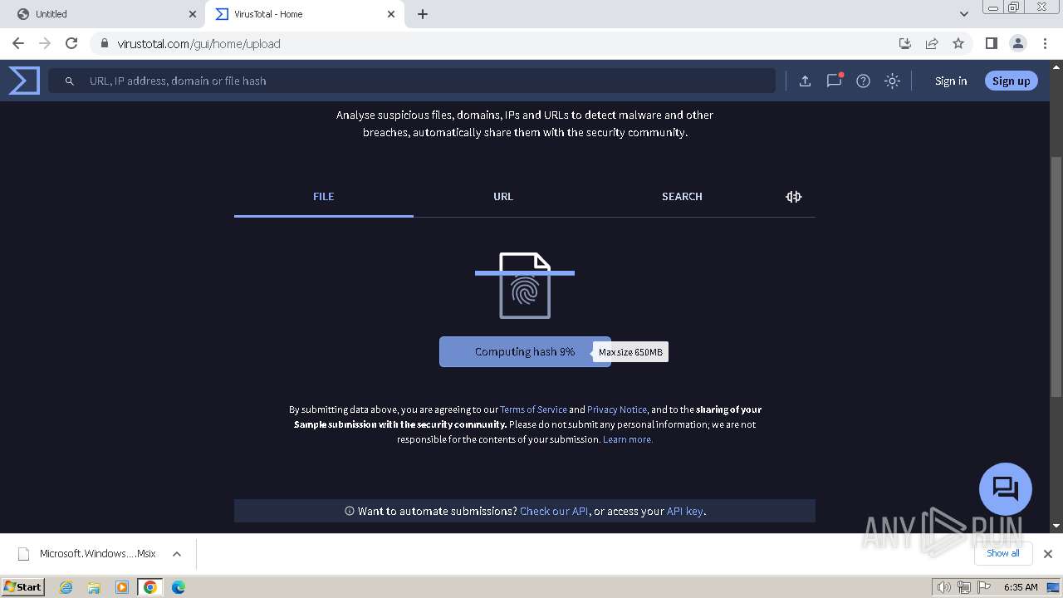Click the taskbar clock 6:35 AM
Image resolution: width=1063 pixels, height=598 pixels.
click(1021, 587)
